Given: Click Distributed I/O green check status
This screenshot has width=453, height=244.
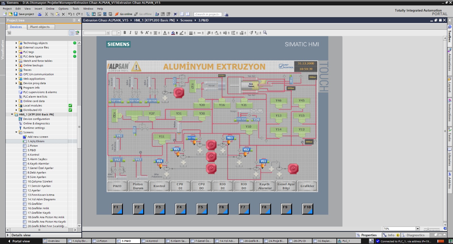Looking at the screenshot, I should click(x=70, y=110).
